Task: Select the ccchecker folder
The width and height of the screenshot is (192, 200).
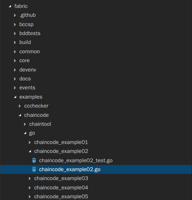Action: pyautogui.click(x=36, y=106)
